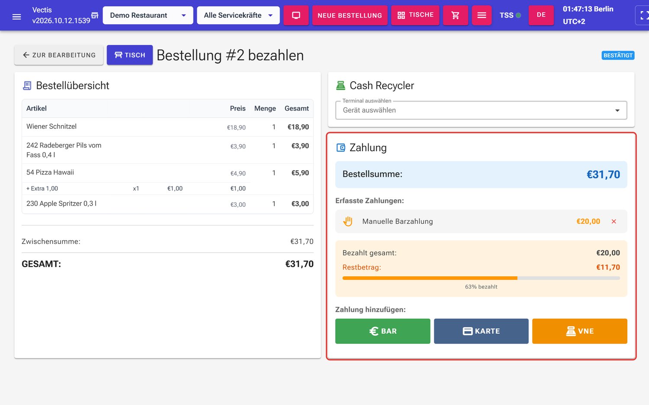Click the Zwischensumme €31,70 value

point(302,241)
